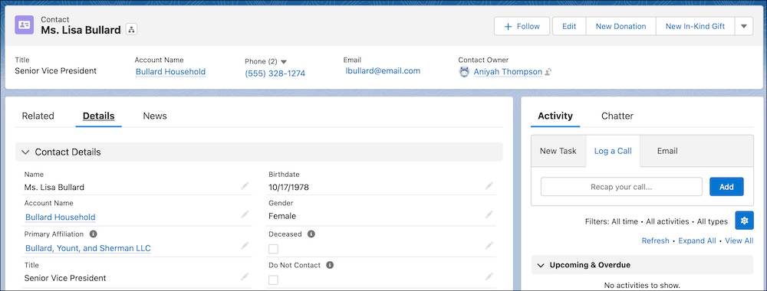Switch to the Related tab
The height and width of the screenshot is (291, 767).
(x=38, y=116)
